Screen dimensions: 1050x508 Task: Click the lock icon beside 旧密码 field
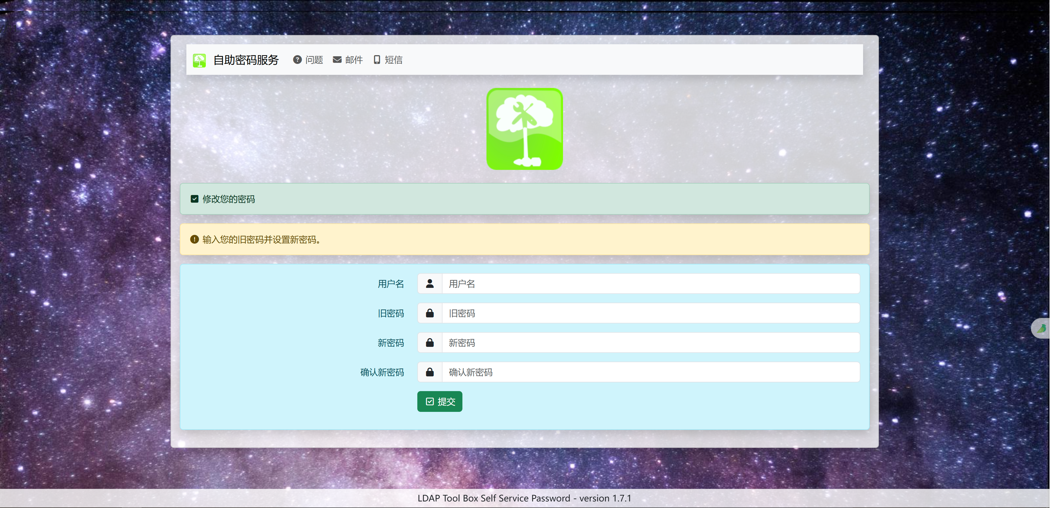coord(430,313)
